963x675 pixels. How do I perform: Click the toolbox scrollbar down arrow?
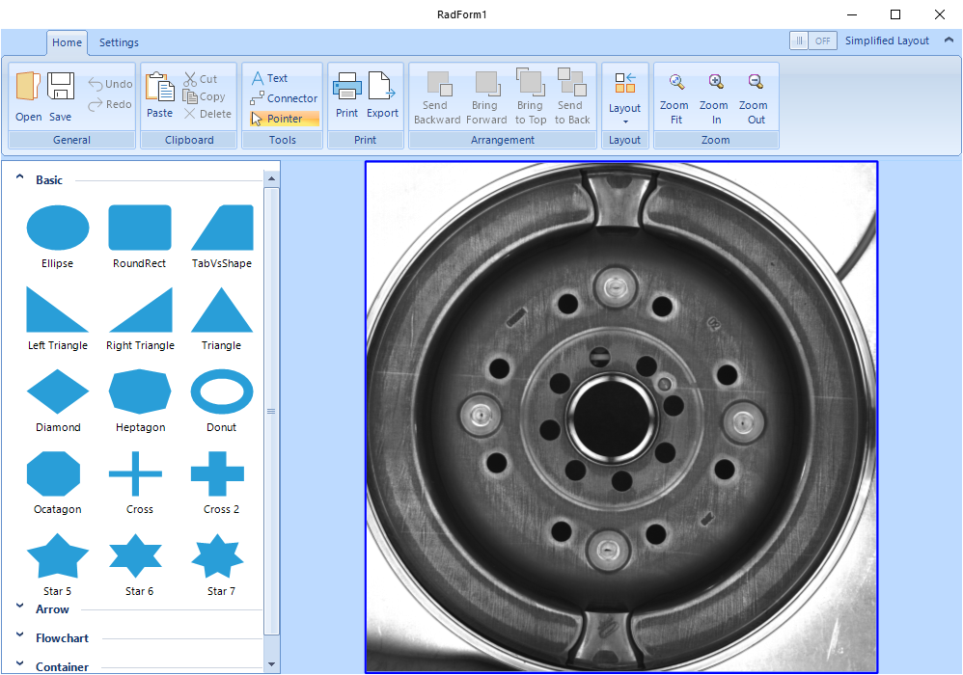click(272, 664)
